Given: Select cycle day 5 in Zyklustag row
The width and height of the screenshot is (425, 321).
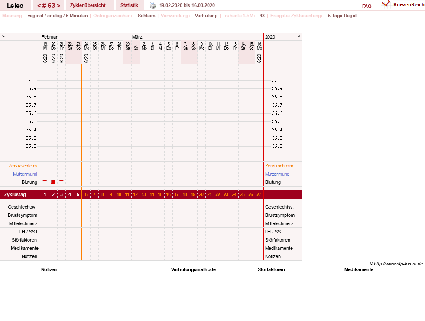Looking at the screenshot, I should [x=78, y=195].
